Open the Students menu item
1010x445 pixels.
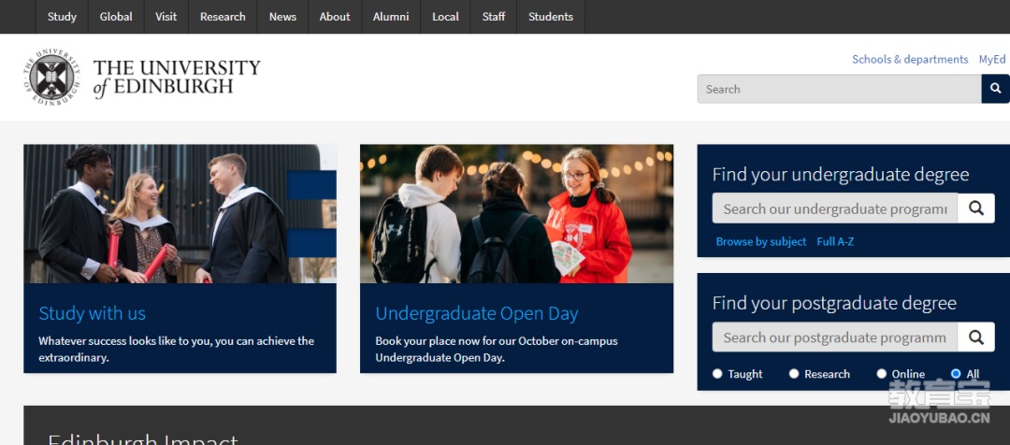[551, 17]
